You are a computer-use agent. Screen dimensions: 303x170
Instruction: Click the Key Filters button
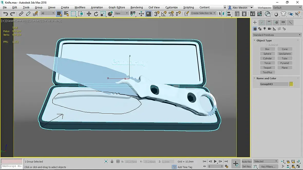[x=268, y=167]
